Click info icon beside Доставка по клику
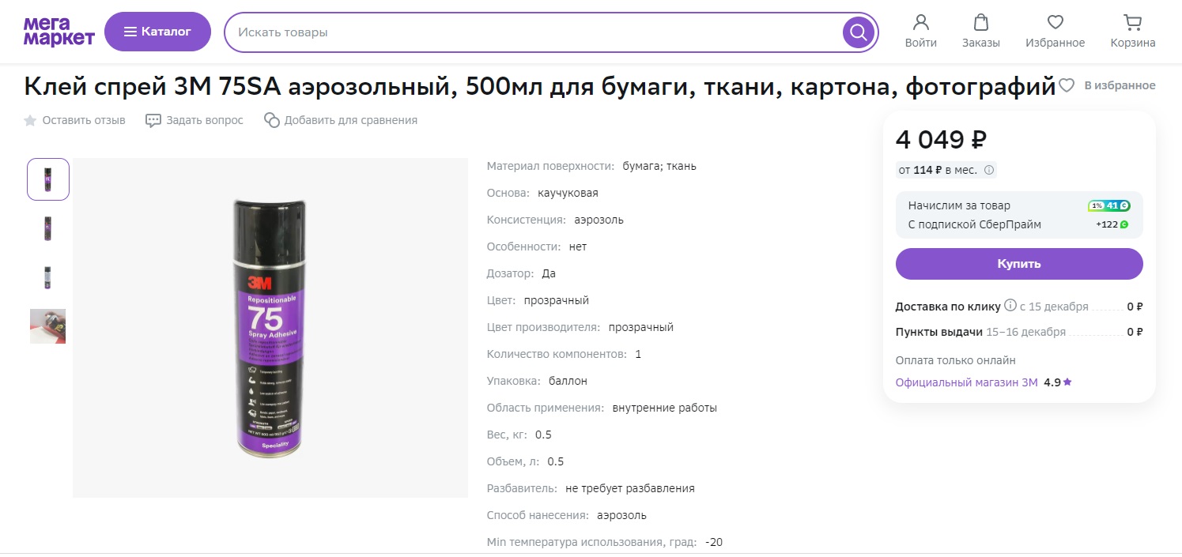This screenshot has width=1182, height=557. click(x=1010, y=306)
